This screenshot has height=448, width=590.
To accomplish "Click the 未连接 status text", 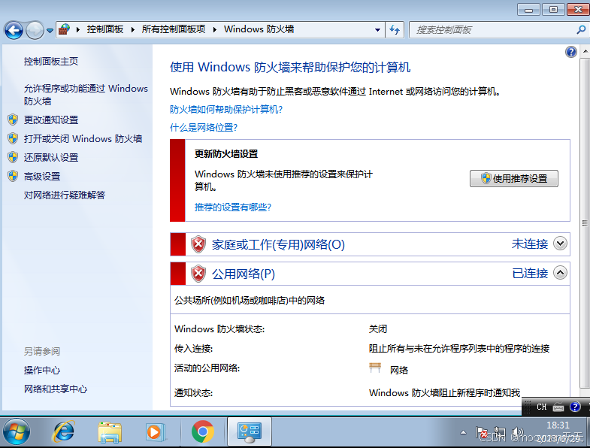I will [x=529, y=244].
